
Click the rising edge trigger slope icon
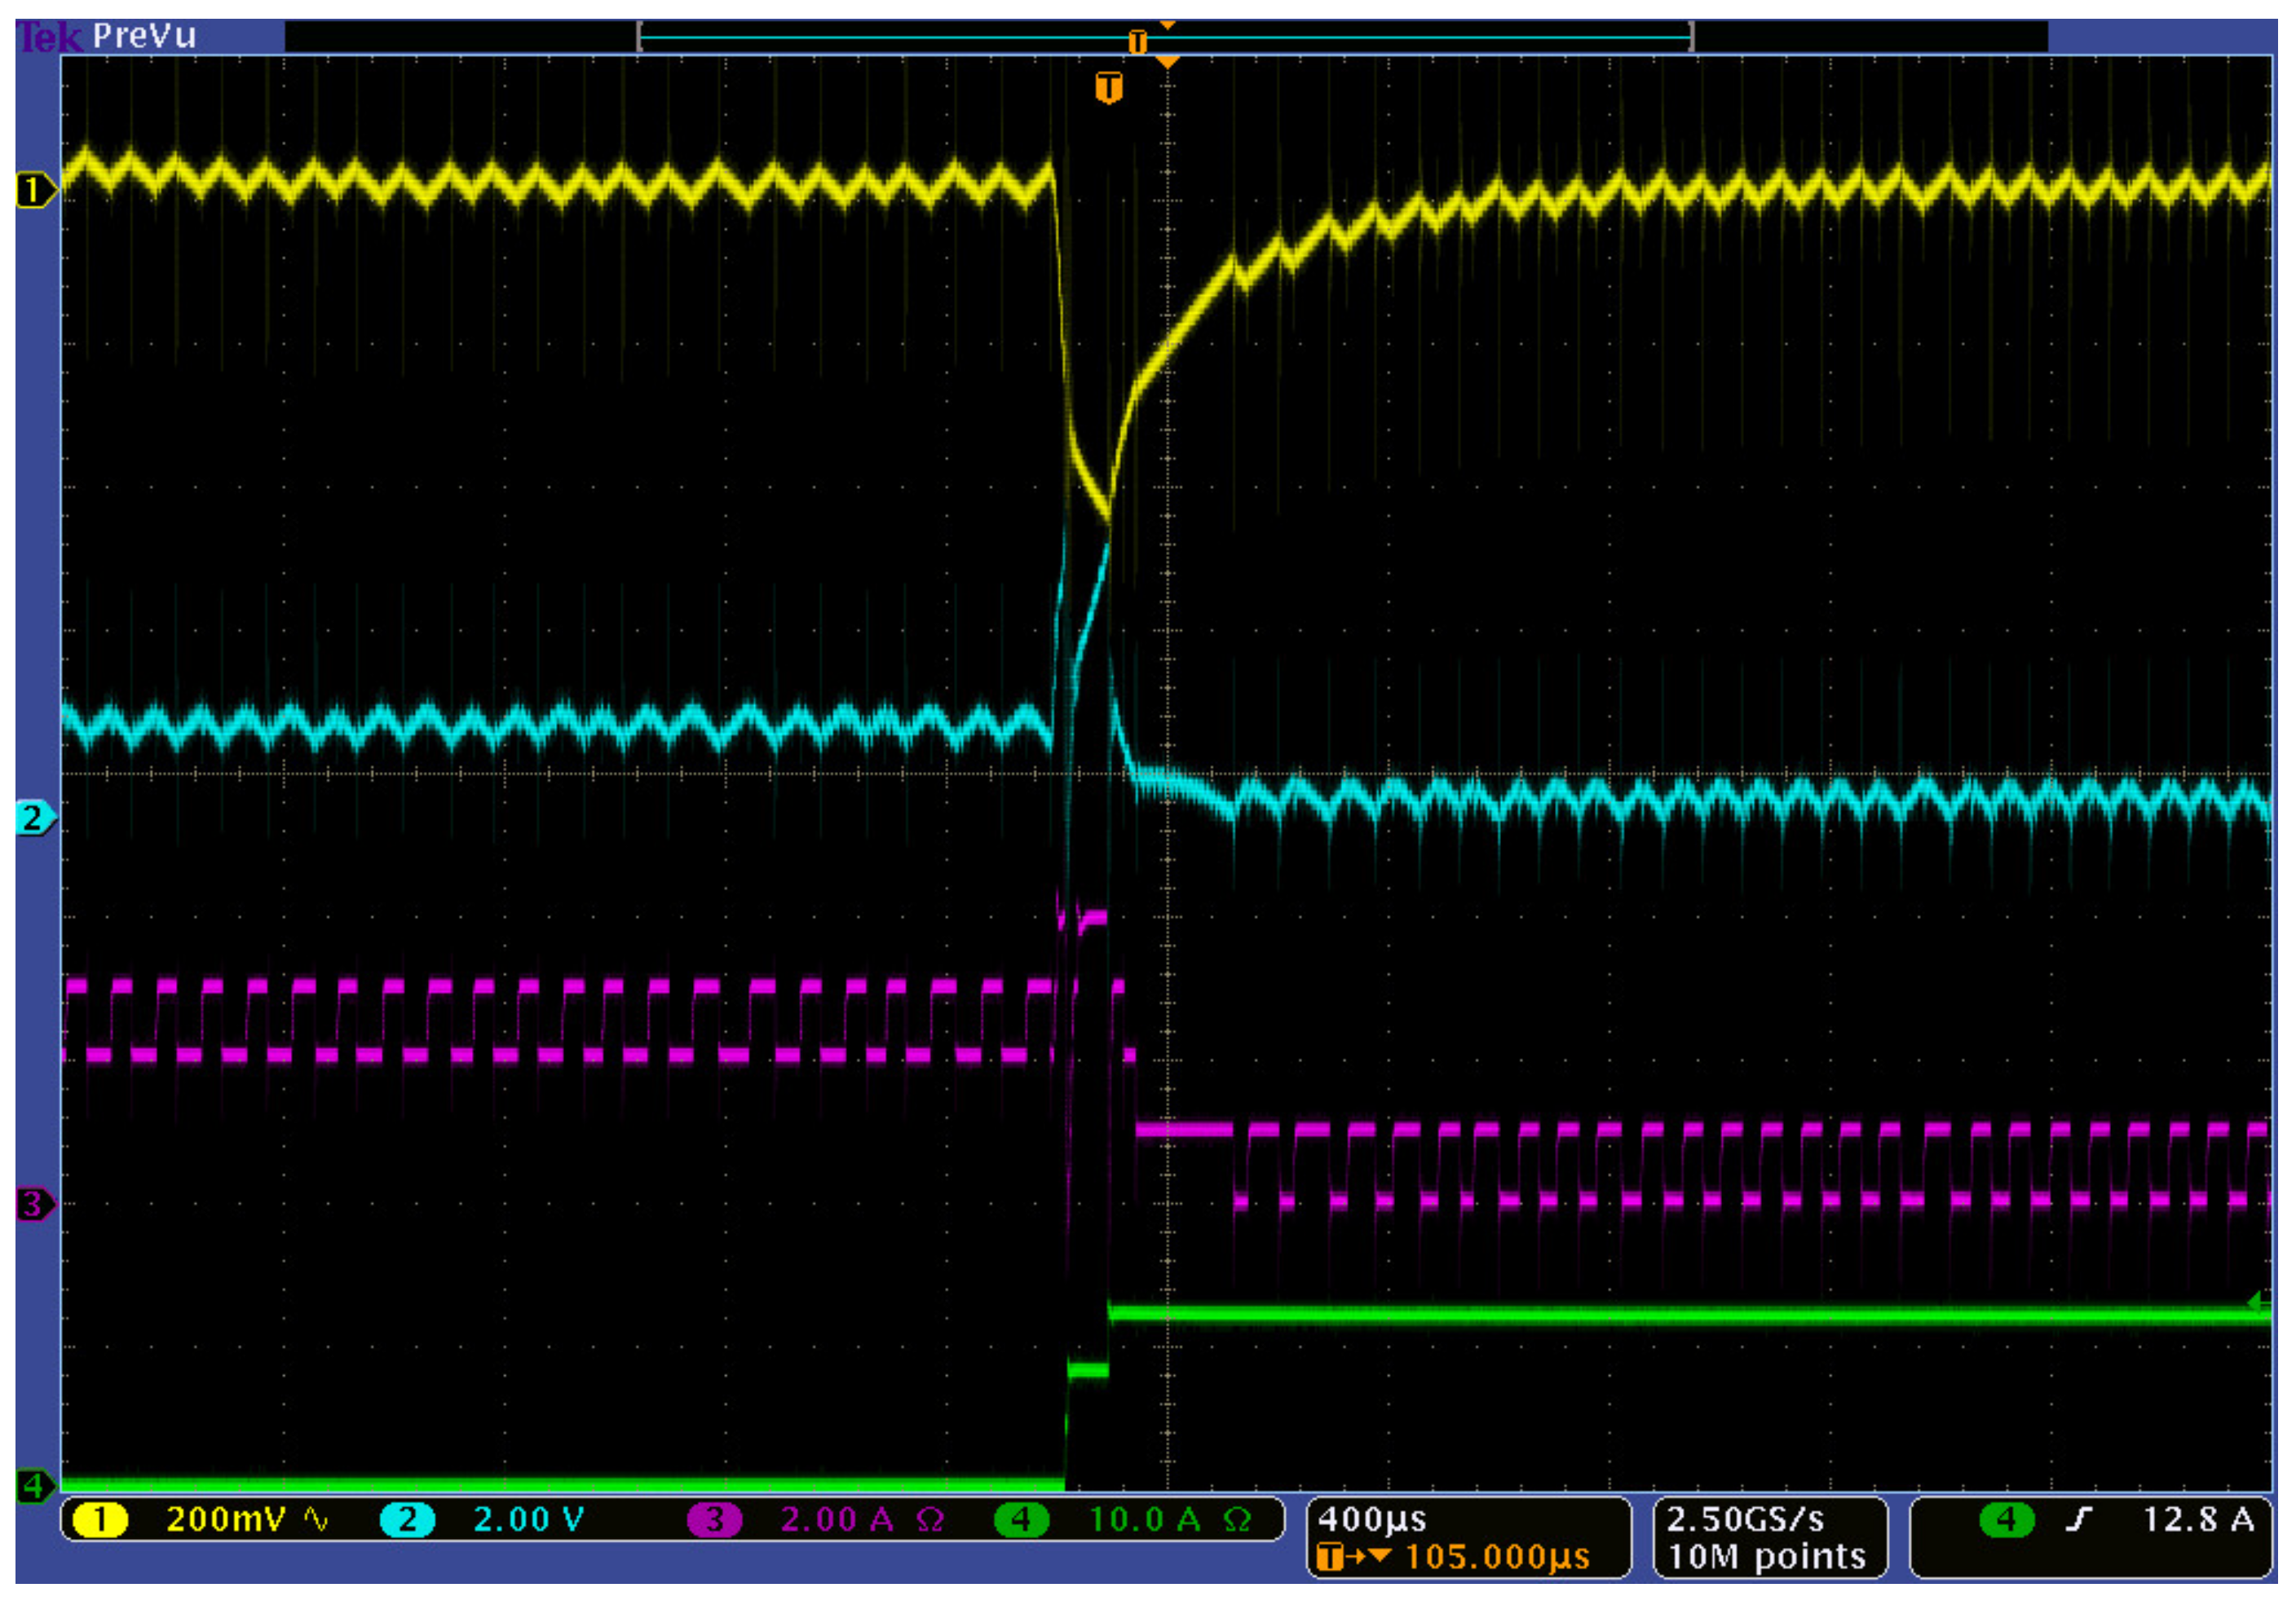(x=2078, y=1520)
